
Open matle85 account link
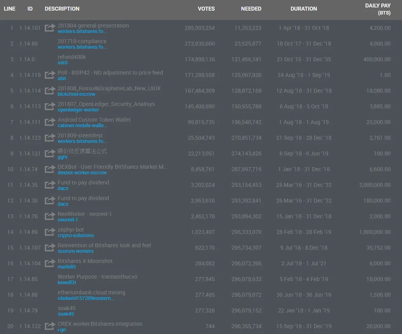tap(67, 266)
